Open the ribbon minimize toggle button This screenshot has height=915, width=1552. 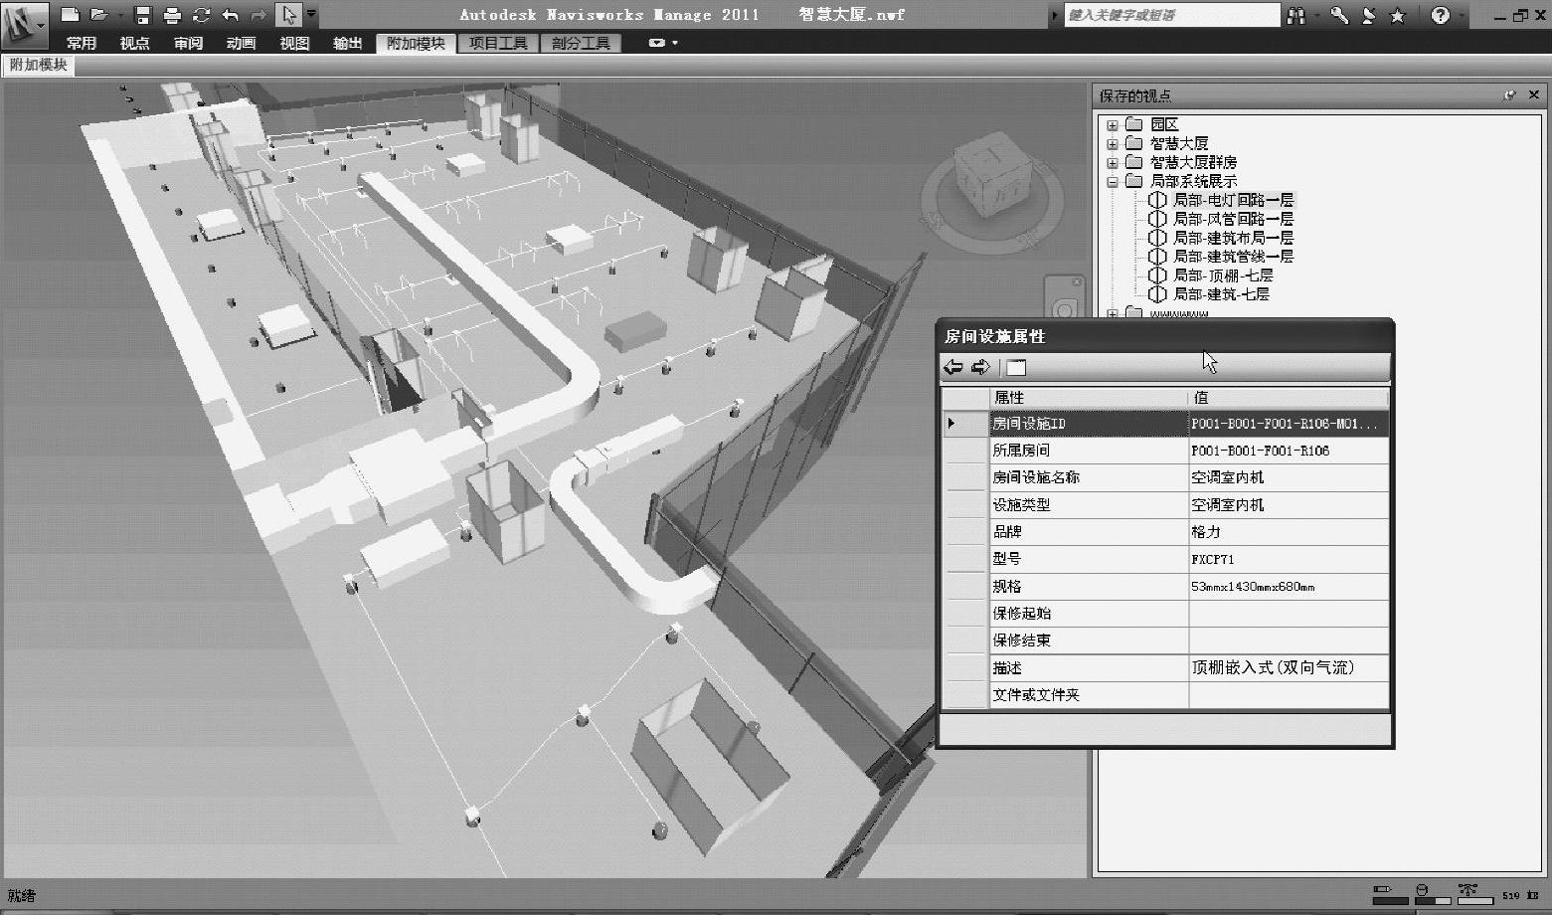[x=656, y=43]
